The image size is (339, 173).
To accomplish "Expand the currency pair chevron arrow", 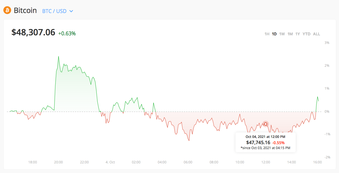I will coord(71,11).
